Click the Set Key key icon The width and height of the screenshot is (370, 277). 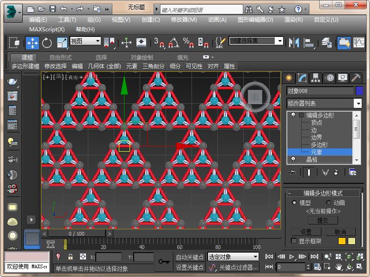click(x=164, y=261)
